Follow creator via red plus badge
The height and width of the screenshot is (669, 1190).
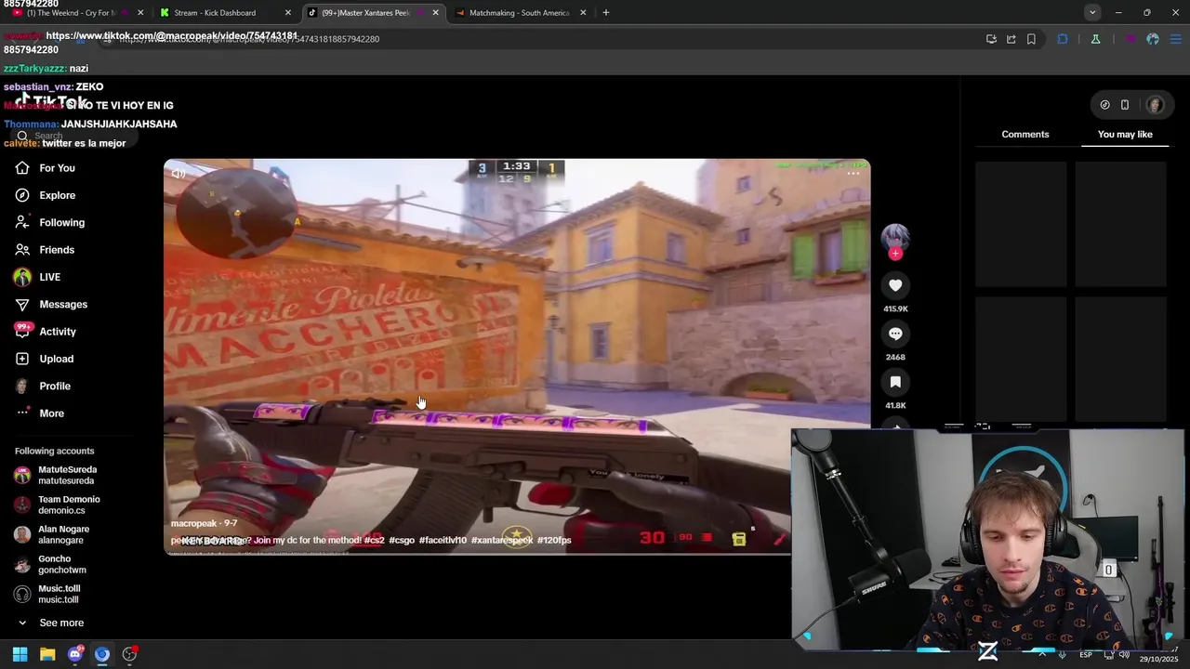[895, 254]
